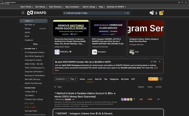Open Buy Crypto link
The height and width of the screenshot is (116, 189).
(x=29, y=103)
